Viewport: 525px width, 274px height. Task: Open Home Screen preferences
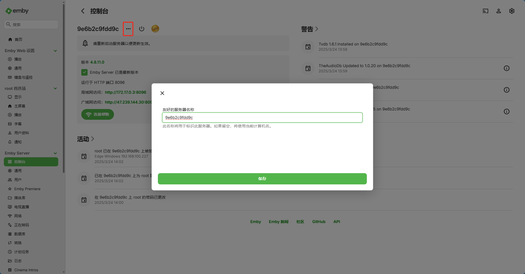(31, 106)
